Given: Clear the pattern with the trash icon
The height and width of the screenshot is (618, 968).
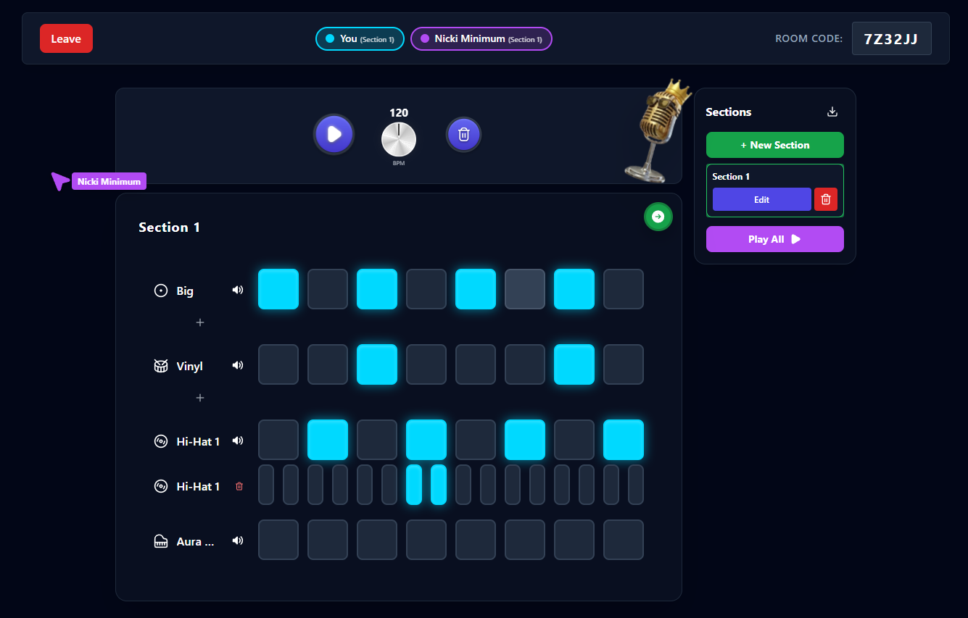Looking at the screenshot, I should (x=463, y=134).
